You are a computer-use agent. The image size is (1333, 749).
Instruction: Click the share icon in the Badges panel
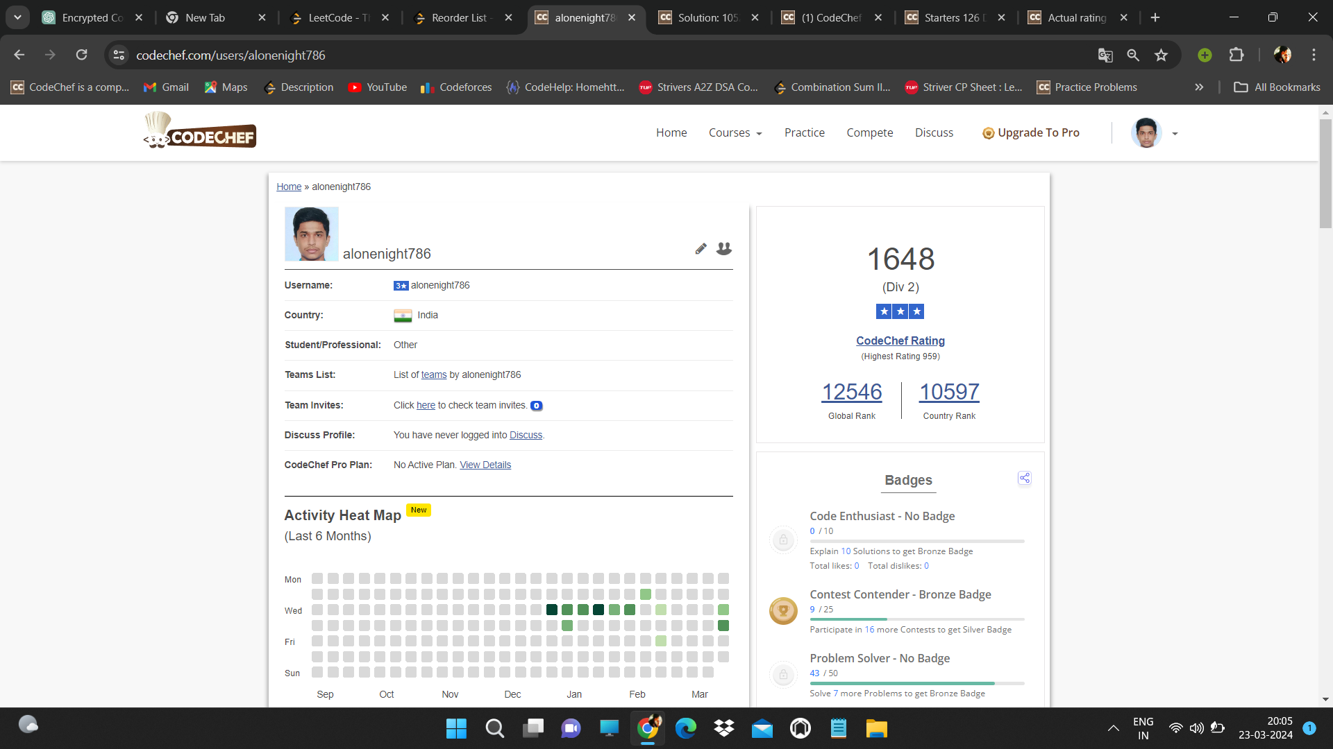(1025, 478)
